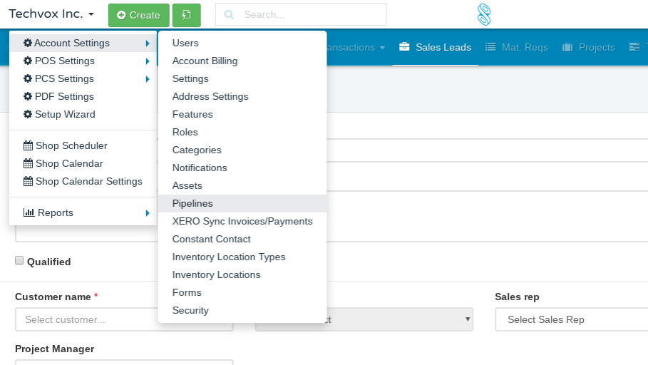Image resolution: width=648 pixels, height=365 pixels.
Task: Click the gear icon beside PDF Settings
Action: (28, 96)
